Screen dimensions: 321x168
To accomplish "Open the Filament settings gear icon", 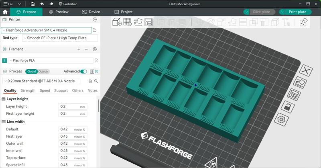I will pyautogui.click(x=95, y=49).
